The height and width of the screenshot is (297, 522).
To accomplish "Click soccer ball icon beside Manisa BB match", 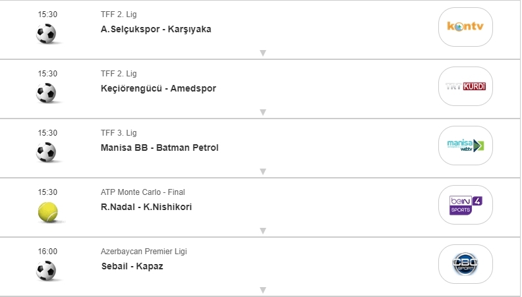I will pyautogui.click(x=46, y=152).
